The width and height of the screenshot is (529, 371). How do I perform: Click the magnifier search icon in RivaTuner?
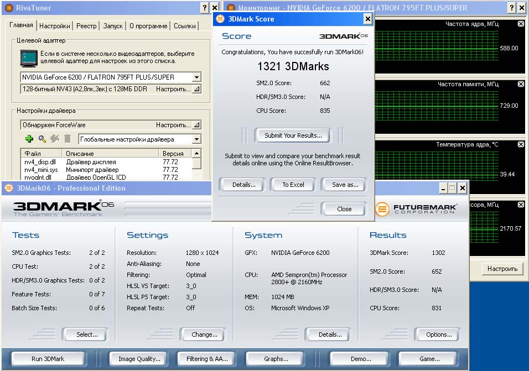(42, 139)
